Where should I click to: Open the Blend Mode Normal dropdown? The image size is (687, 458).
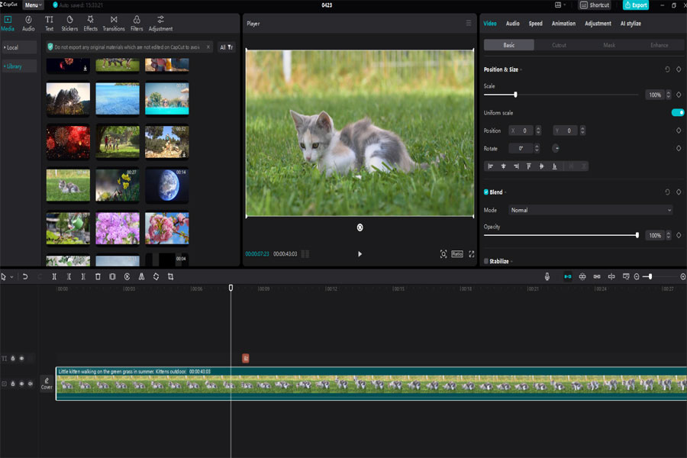(x=590, y=210)
